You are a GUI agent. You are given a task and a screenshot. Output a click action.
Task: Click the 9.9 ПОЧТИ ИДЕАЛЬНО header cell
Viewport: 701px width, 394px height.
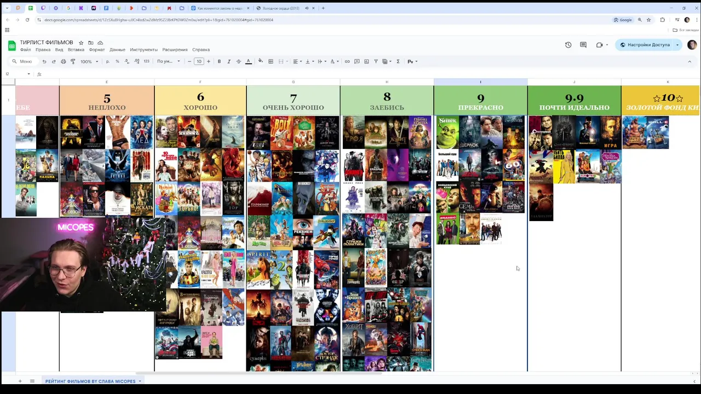[x=574, y=100]
